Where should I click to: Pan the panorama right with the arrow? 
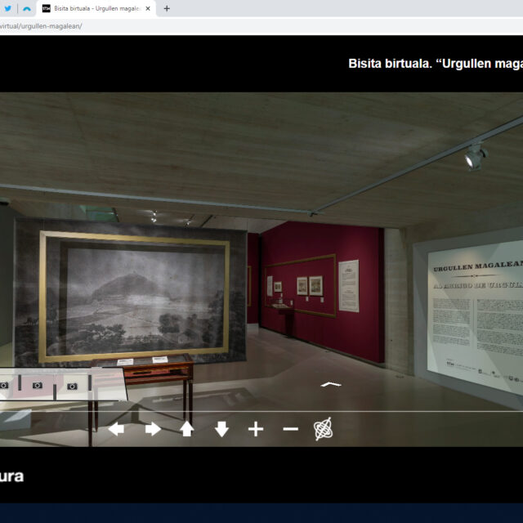click(153, 429)
